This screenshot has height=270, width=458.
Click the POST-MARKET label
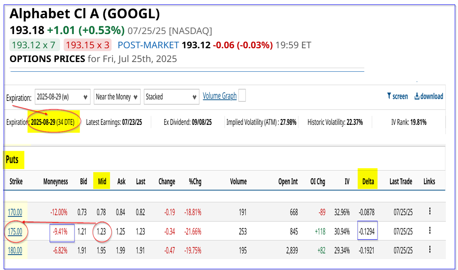coord(148,45)
